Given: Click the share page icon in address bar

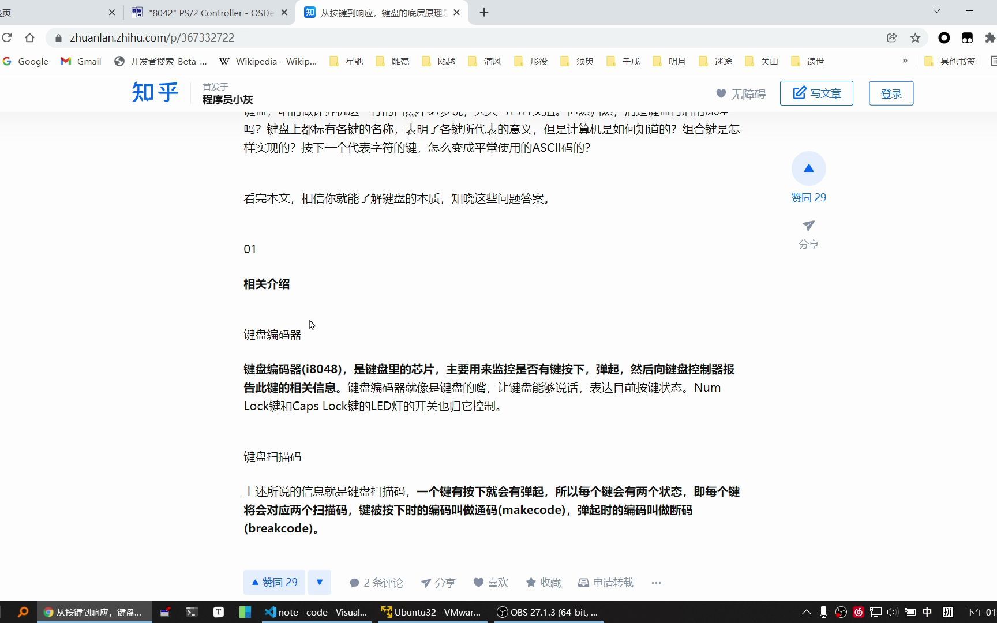Looking at the screenshot, I should (892, 37).
